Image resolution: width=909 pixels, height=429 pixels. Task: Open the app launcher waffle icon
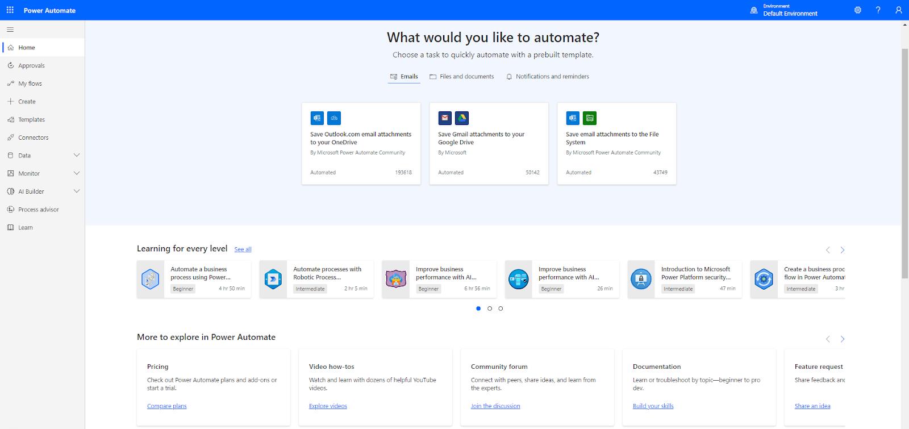click(x=10, y=10)
